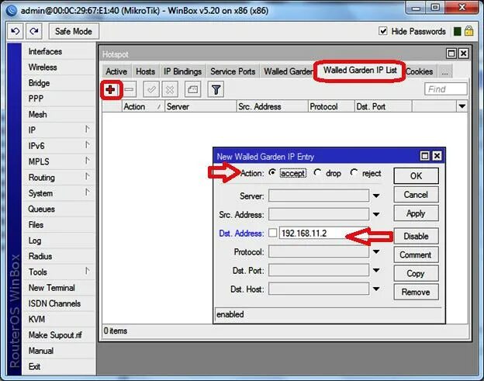Switch to the Hosts tab
484x381 pixels.
point(145,71)
